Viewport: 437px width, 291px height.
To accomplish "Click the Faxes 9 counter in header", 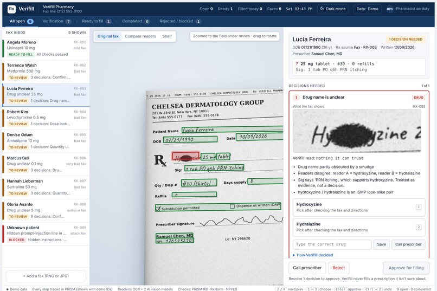I will click(x=274, y=9).
